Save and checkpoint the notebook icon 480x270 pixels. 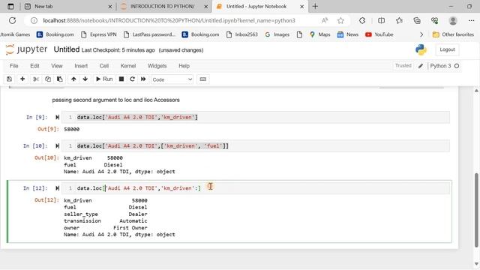(x=10, y=79)
